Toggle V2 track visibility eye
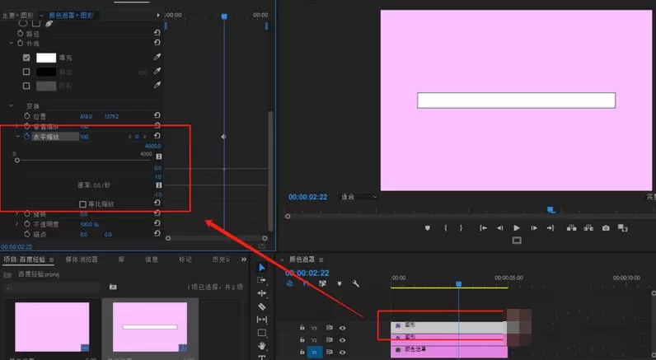The width and height of the screenshot is (656, 360). (342, 340)
